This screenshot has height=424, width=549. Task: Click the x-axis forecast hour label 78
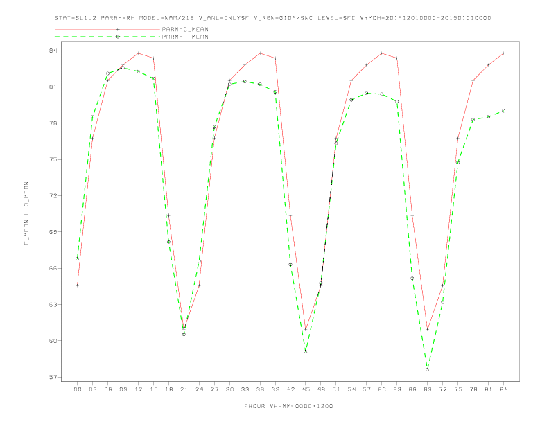tap(473, 389)
